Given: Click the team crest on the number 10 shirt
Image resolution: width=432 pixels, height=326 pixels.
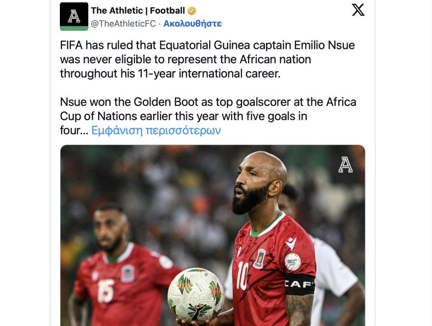Looking at the screenshot, I should (x=259, y=258).
